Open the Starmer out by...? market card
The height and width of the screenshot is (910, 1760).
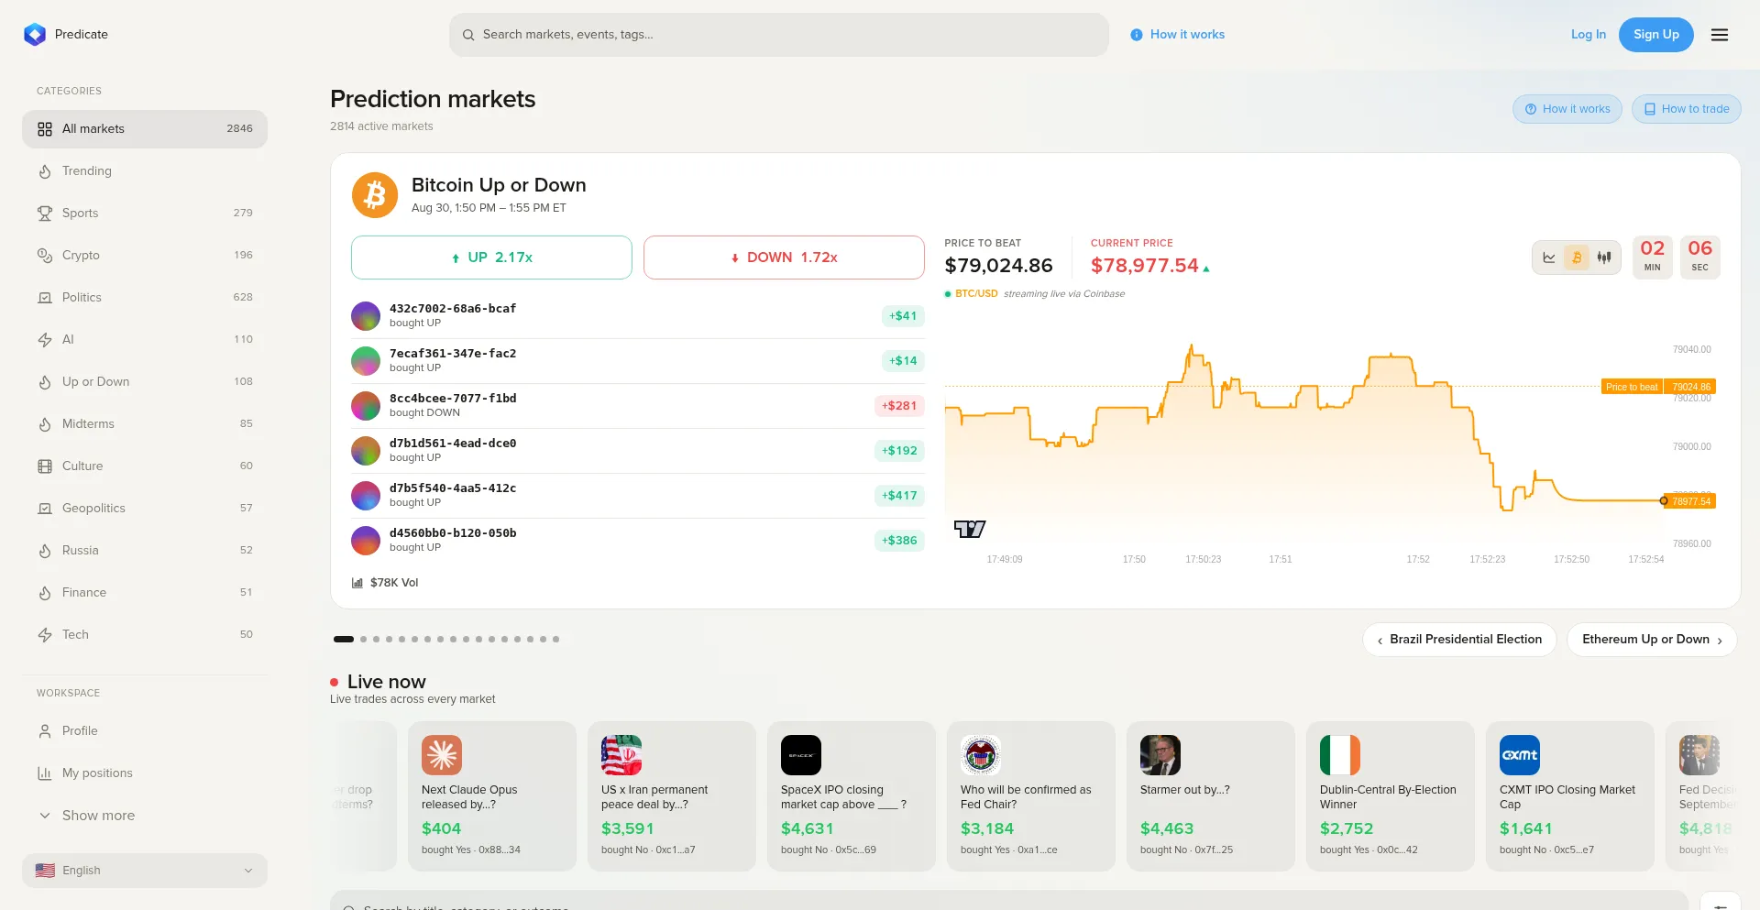[1211, 796]
